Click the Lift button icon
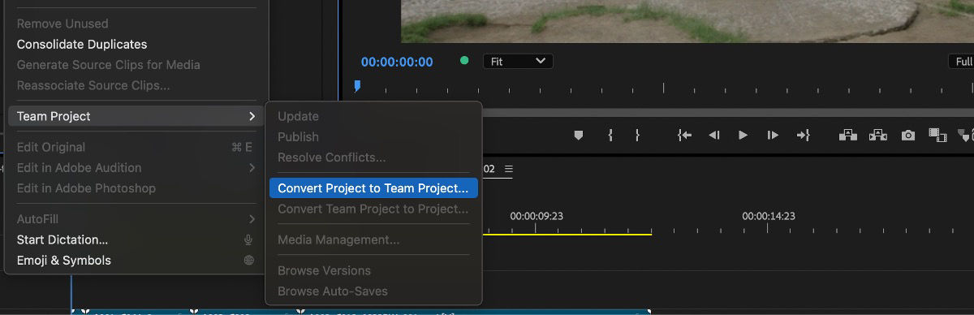This screenshot has height=315, width=974. tap(848, 136)
